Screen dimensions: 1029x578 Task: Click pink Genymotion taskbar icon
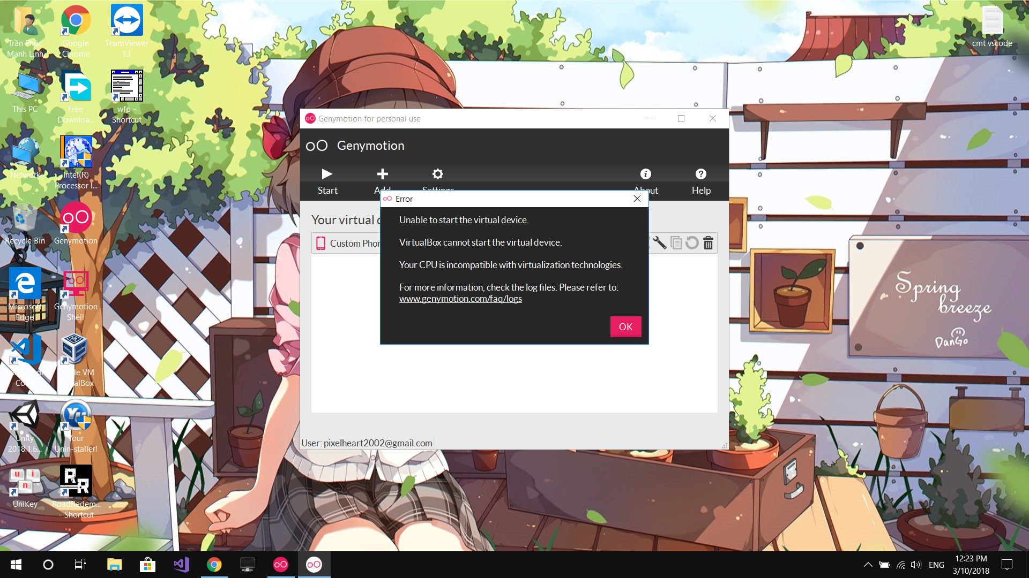[x=281, y=565]
